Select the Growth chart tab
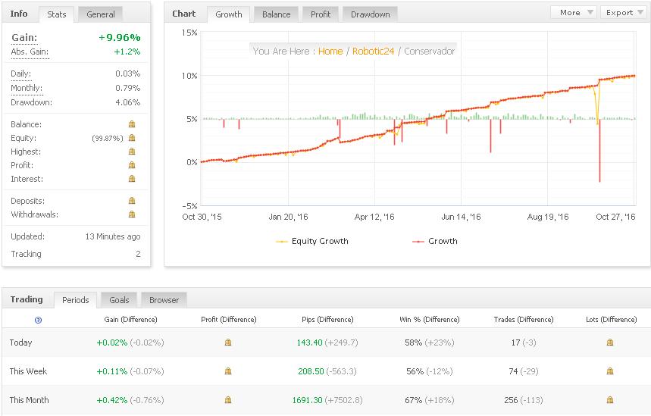 [228, 14]
